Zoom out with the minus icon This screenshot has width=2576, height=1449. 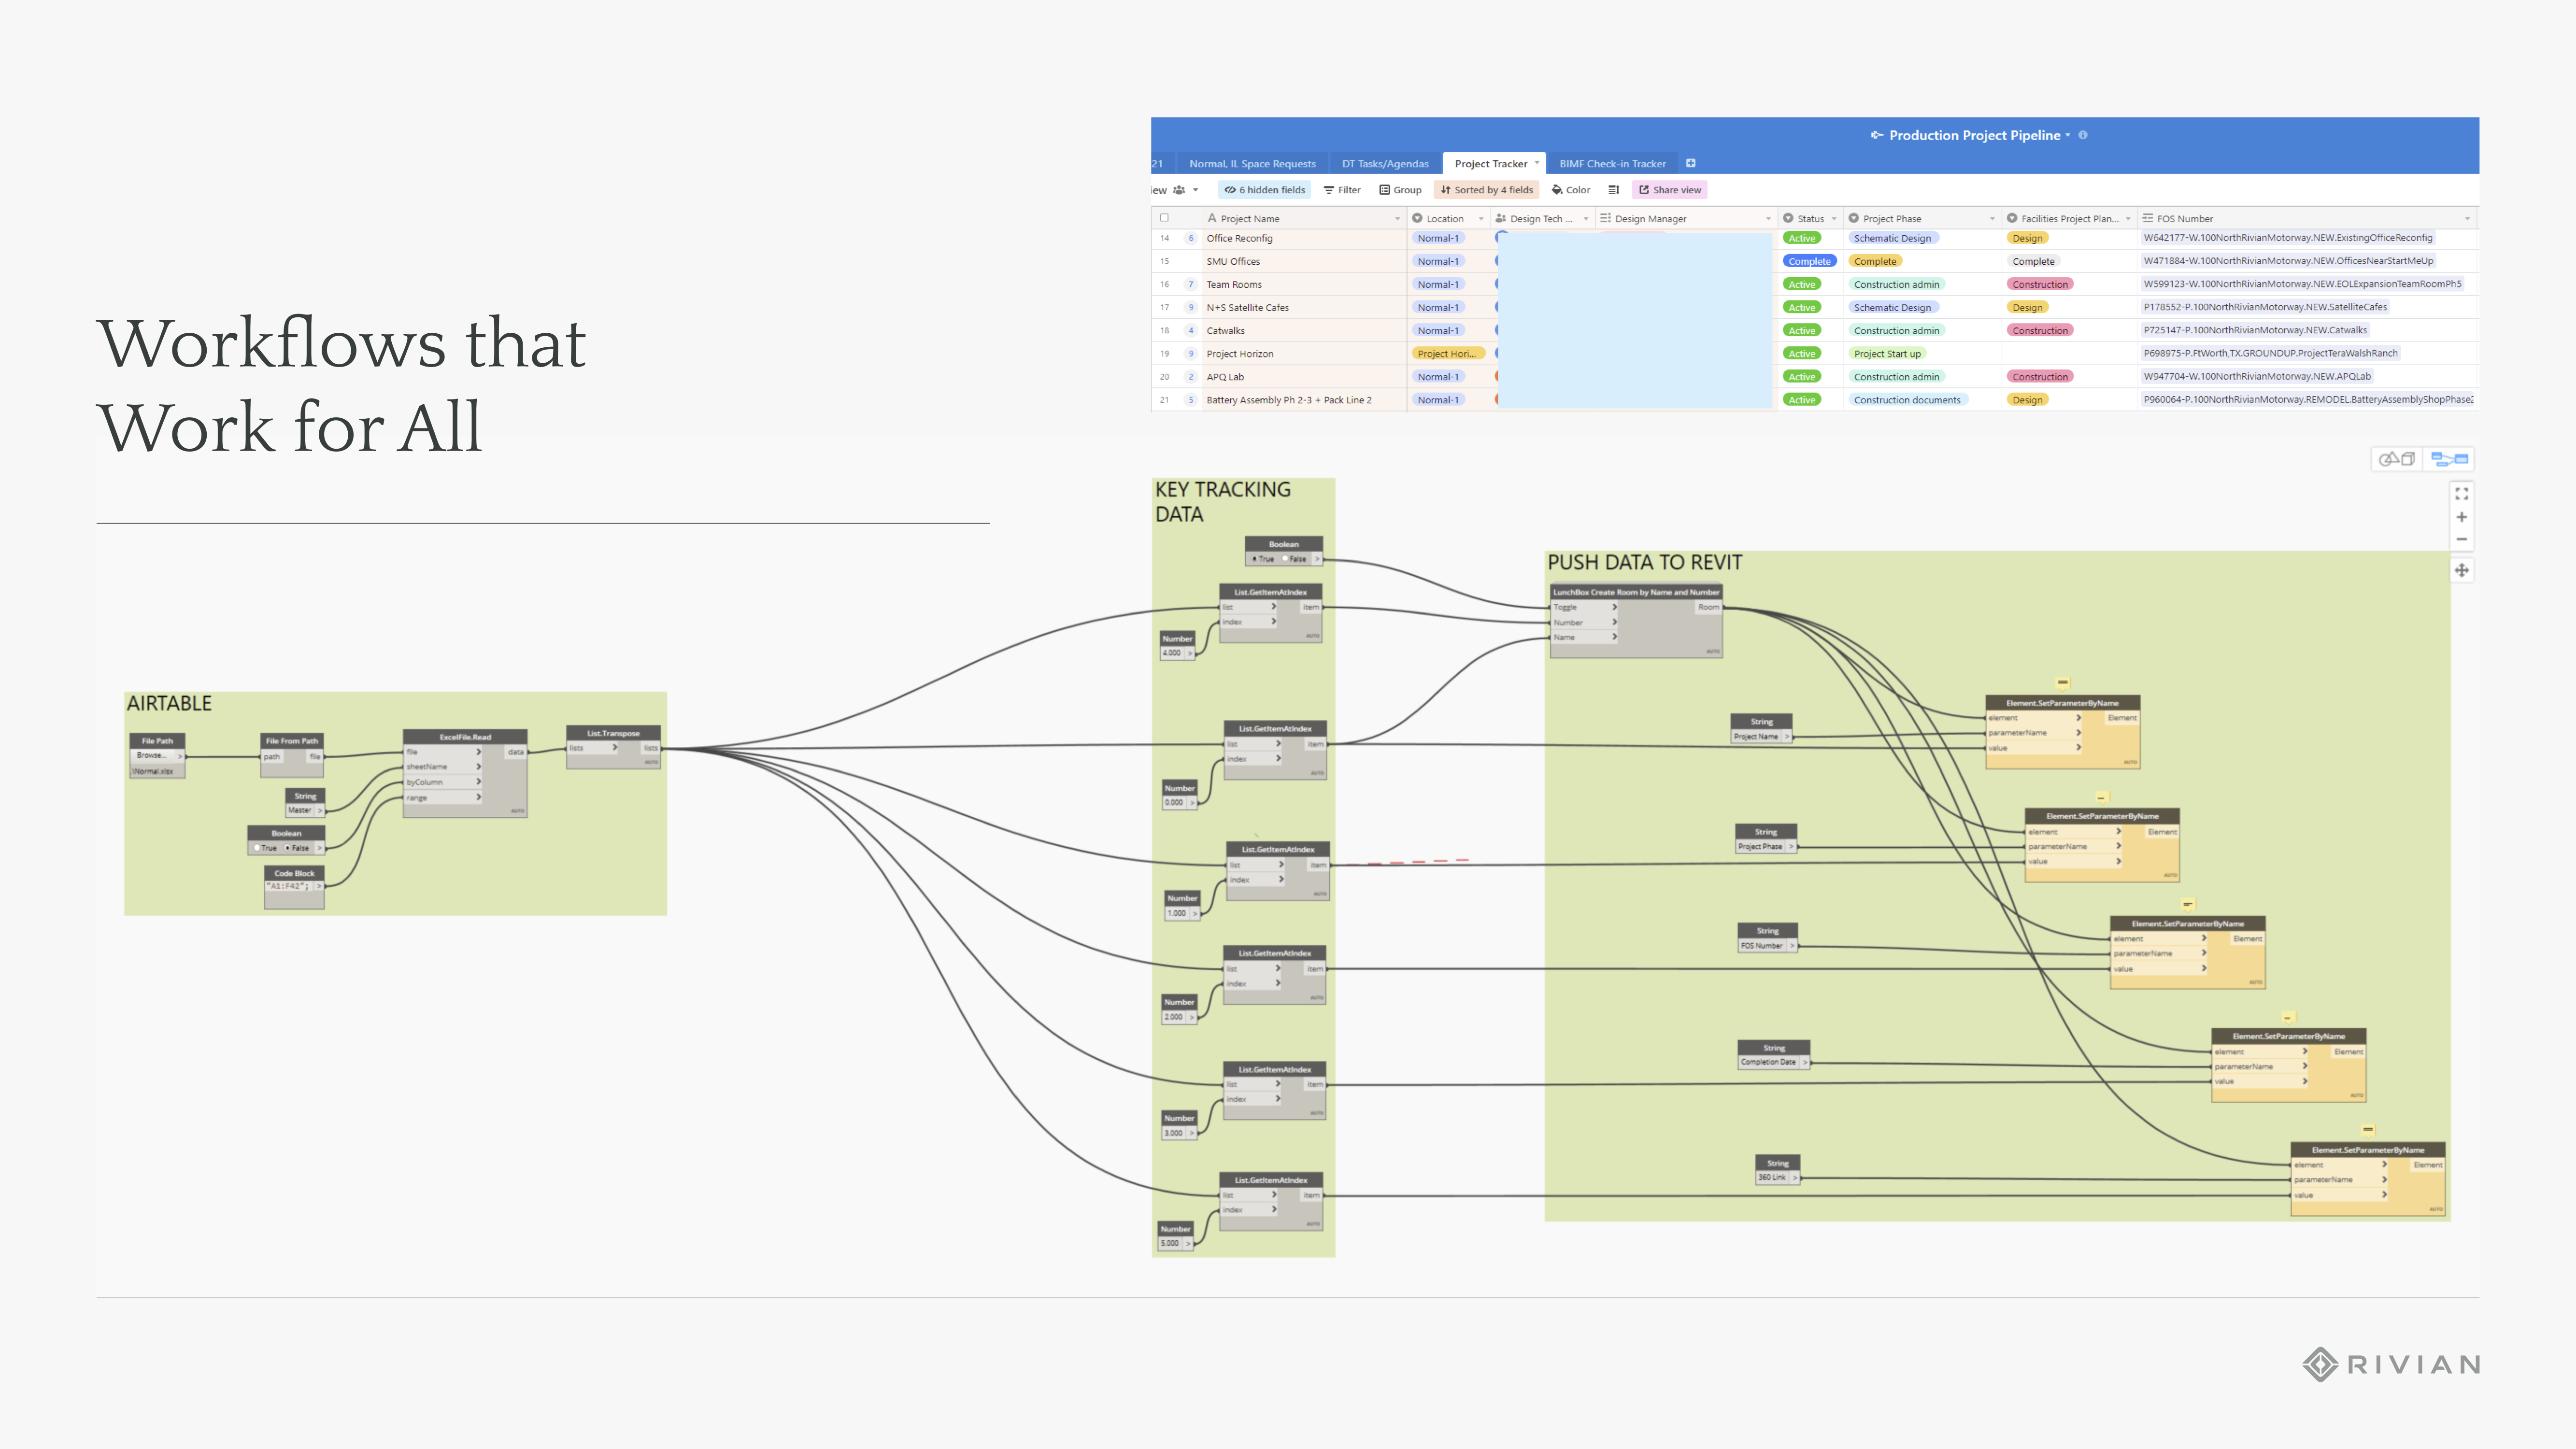2461,539
